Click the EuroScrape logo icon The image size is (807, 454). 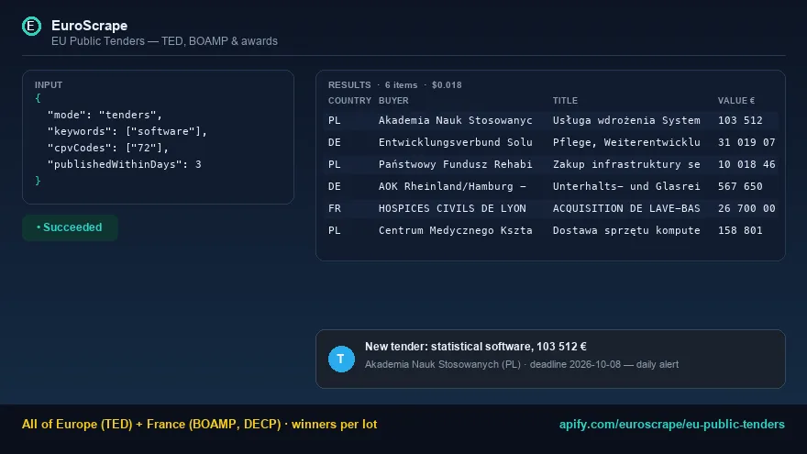click(31, 26)
